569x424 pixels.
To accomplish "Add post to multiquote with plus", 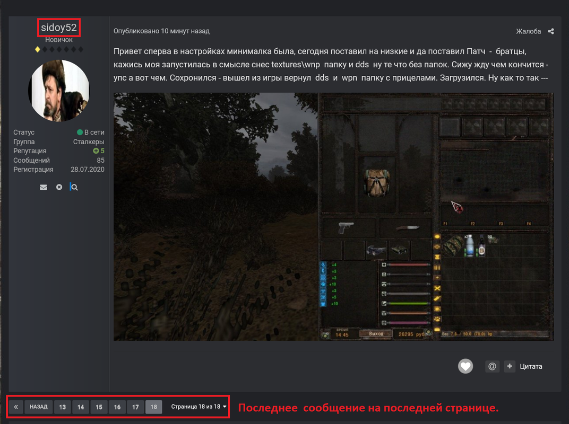I will click(x=510, y=366).
